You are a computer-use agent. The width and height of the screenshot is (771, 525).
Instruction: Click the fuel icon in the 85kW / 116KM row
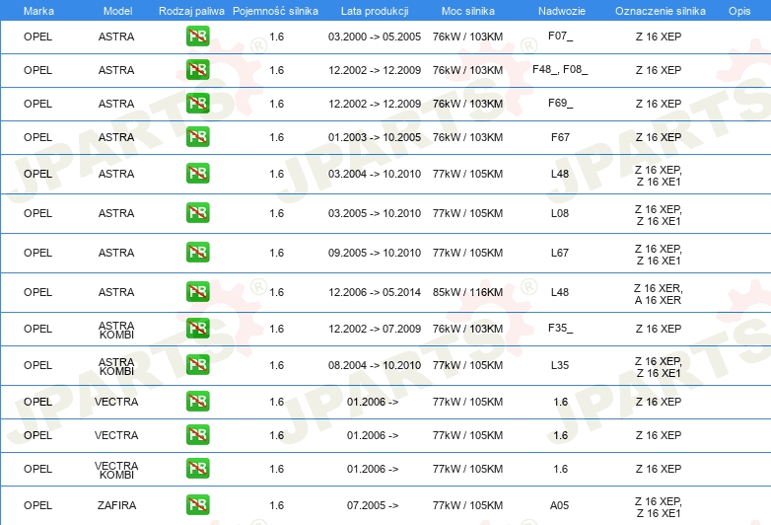pyautogui.click(x=197, y=292)
